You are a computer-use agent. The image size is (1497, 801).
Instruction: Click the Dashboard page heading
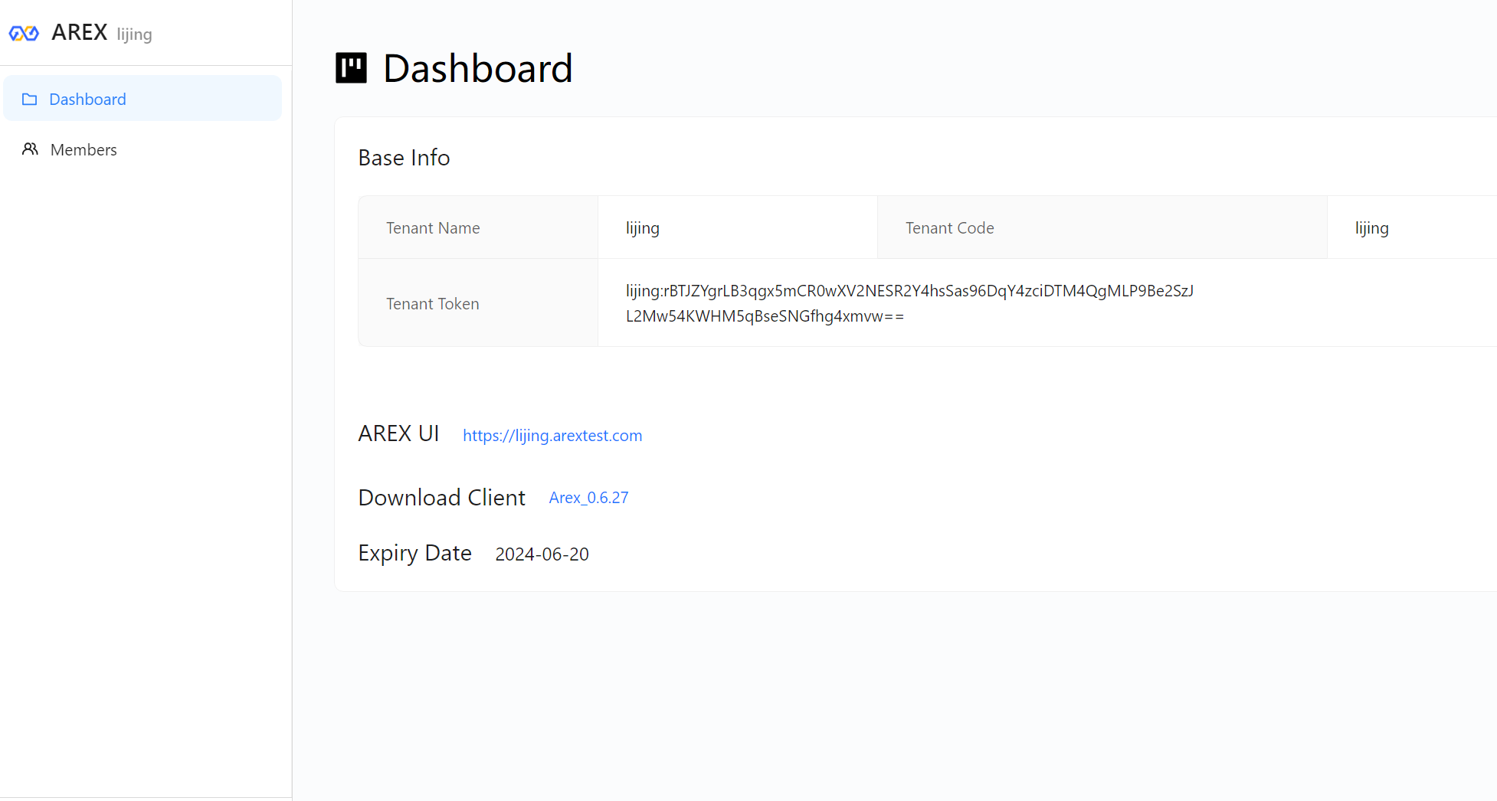pyautogui.click(x=478, y=68)
